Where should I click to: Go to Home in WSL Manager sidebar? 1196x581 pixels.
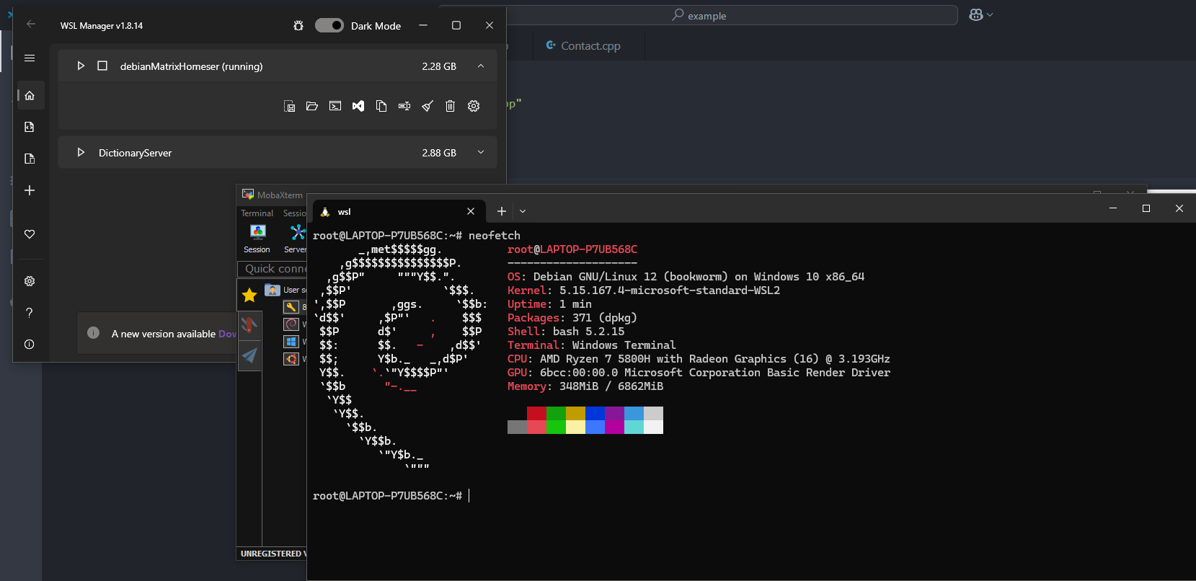click(30, 95)
